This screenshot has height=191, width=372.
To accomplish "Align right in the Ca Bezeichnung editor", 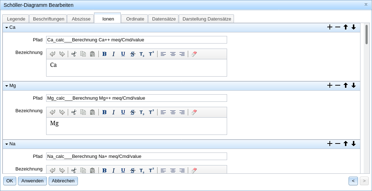I will coord(182,54).
